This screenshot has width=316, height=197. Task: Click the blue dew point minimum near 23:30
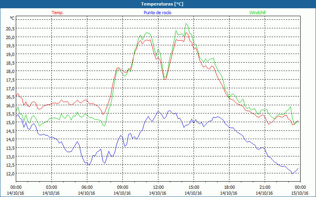point(292,174)
